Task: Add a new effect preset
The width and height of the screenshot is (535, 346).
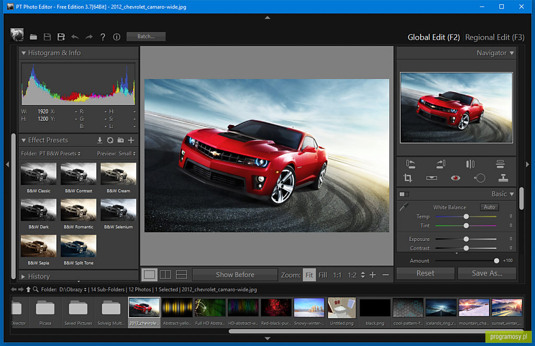Action: [131, 140]
